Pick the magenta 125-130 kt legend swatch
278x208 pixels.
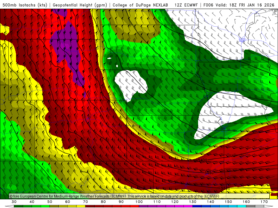188,206
